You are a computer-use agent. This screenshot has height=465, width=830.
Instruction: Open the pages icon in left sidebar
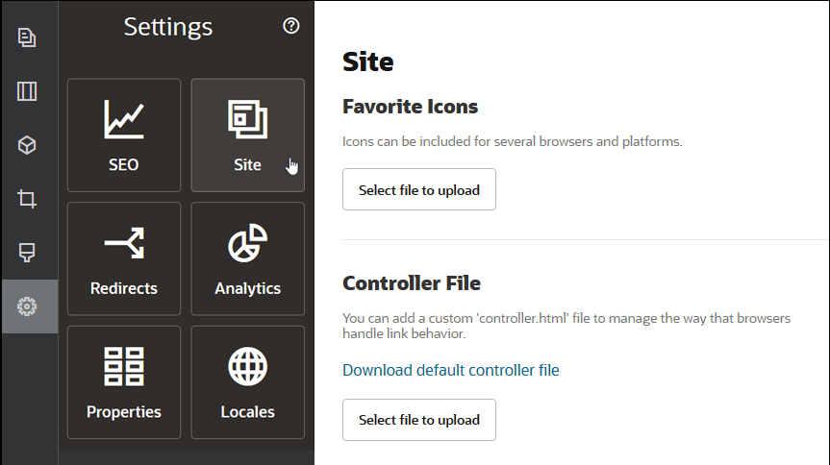27,38
